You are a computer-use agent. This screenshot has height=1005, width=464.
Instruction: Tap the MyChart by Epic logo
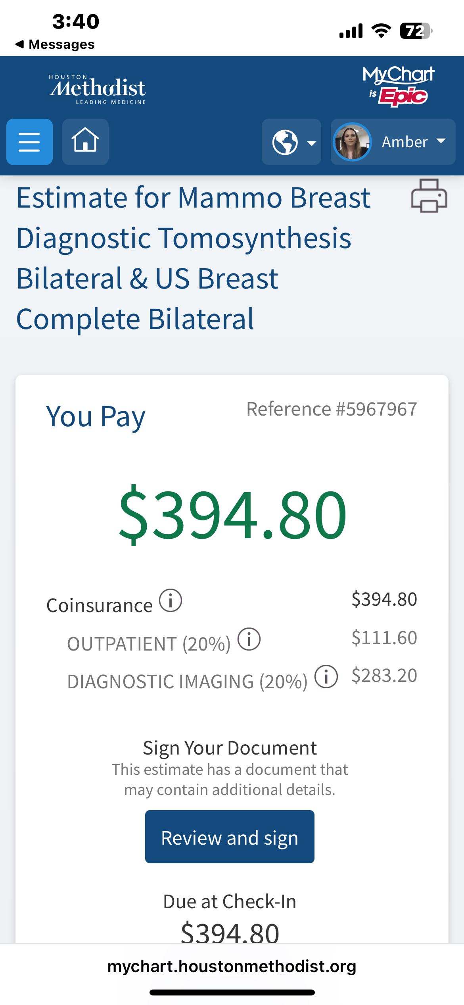398,86
